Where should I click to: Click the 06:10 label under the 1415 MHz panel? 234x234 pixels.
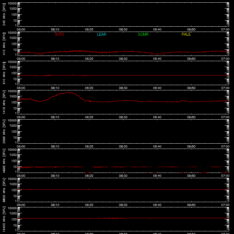(x=55, y=117)
